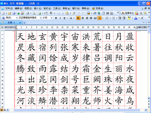Toggle right text alignment

click(87, 18)
